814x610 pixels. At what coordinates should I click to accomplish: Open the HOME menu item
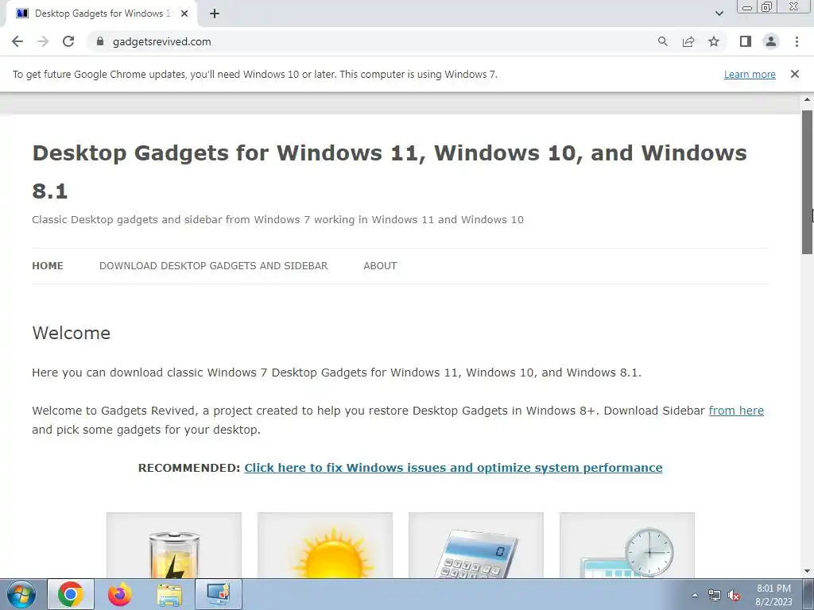coord(48,265)
